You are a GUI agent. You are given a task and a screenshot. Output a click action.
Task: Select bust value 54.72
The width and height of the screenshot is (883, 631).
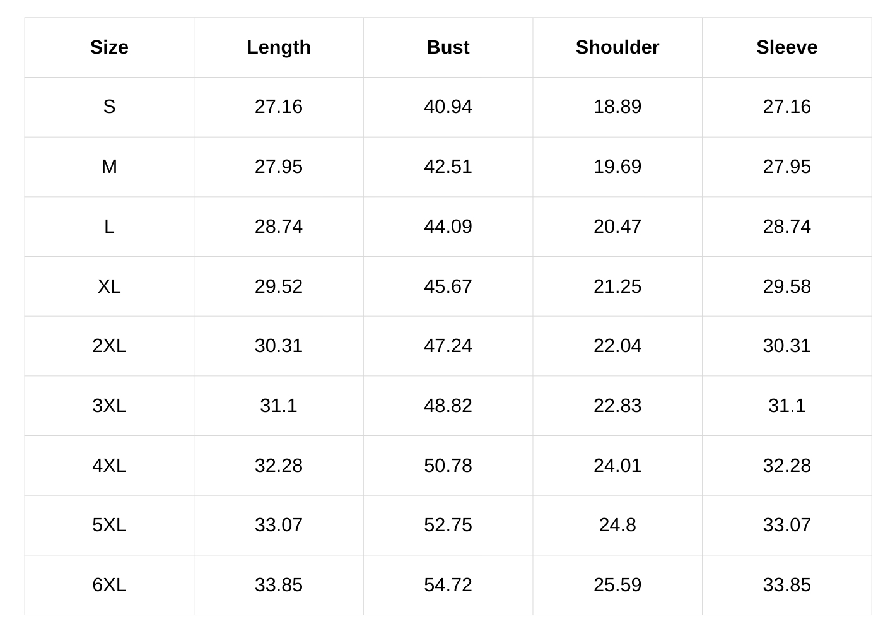tap(448, 585)
